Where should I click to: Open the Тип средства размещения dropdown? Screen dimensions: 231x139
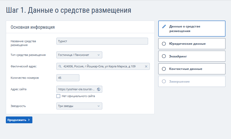(x=79, y=55)
